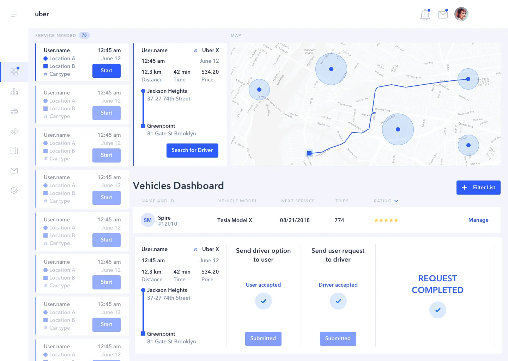This screenshot has width=508, height=361.
Task: Click the Location B square in third card
Action: (46, 151)
